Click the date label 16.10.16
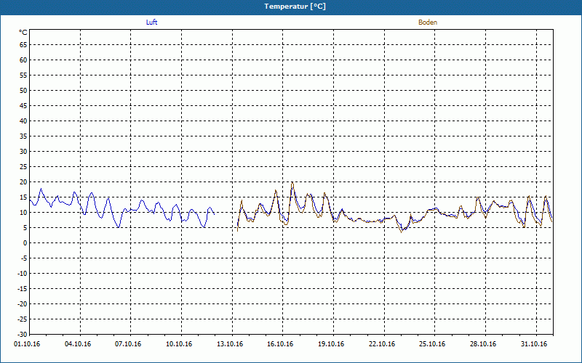582x363 pixels. point(280,344)
